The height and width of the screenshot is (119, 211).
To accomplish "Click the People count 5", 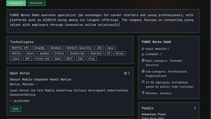I will (x=195, y=108).
